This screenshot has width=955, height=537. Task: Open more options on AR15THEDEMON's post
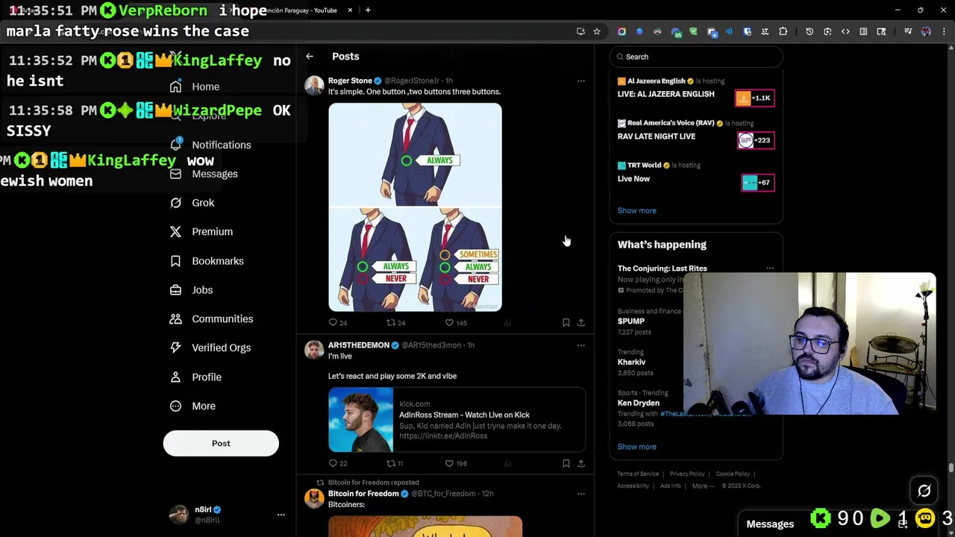click(x=580, y=345)
